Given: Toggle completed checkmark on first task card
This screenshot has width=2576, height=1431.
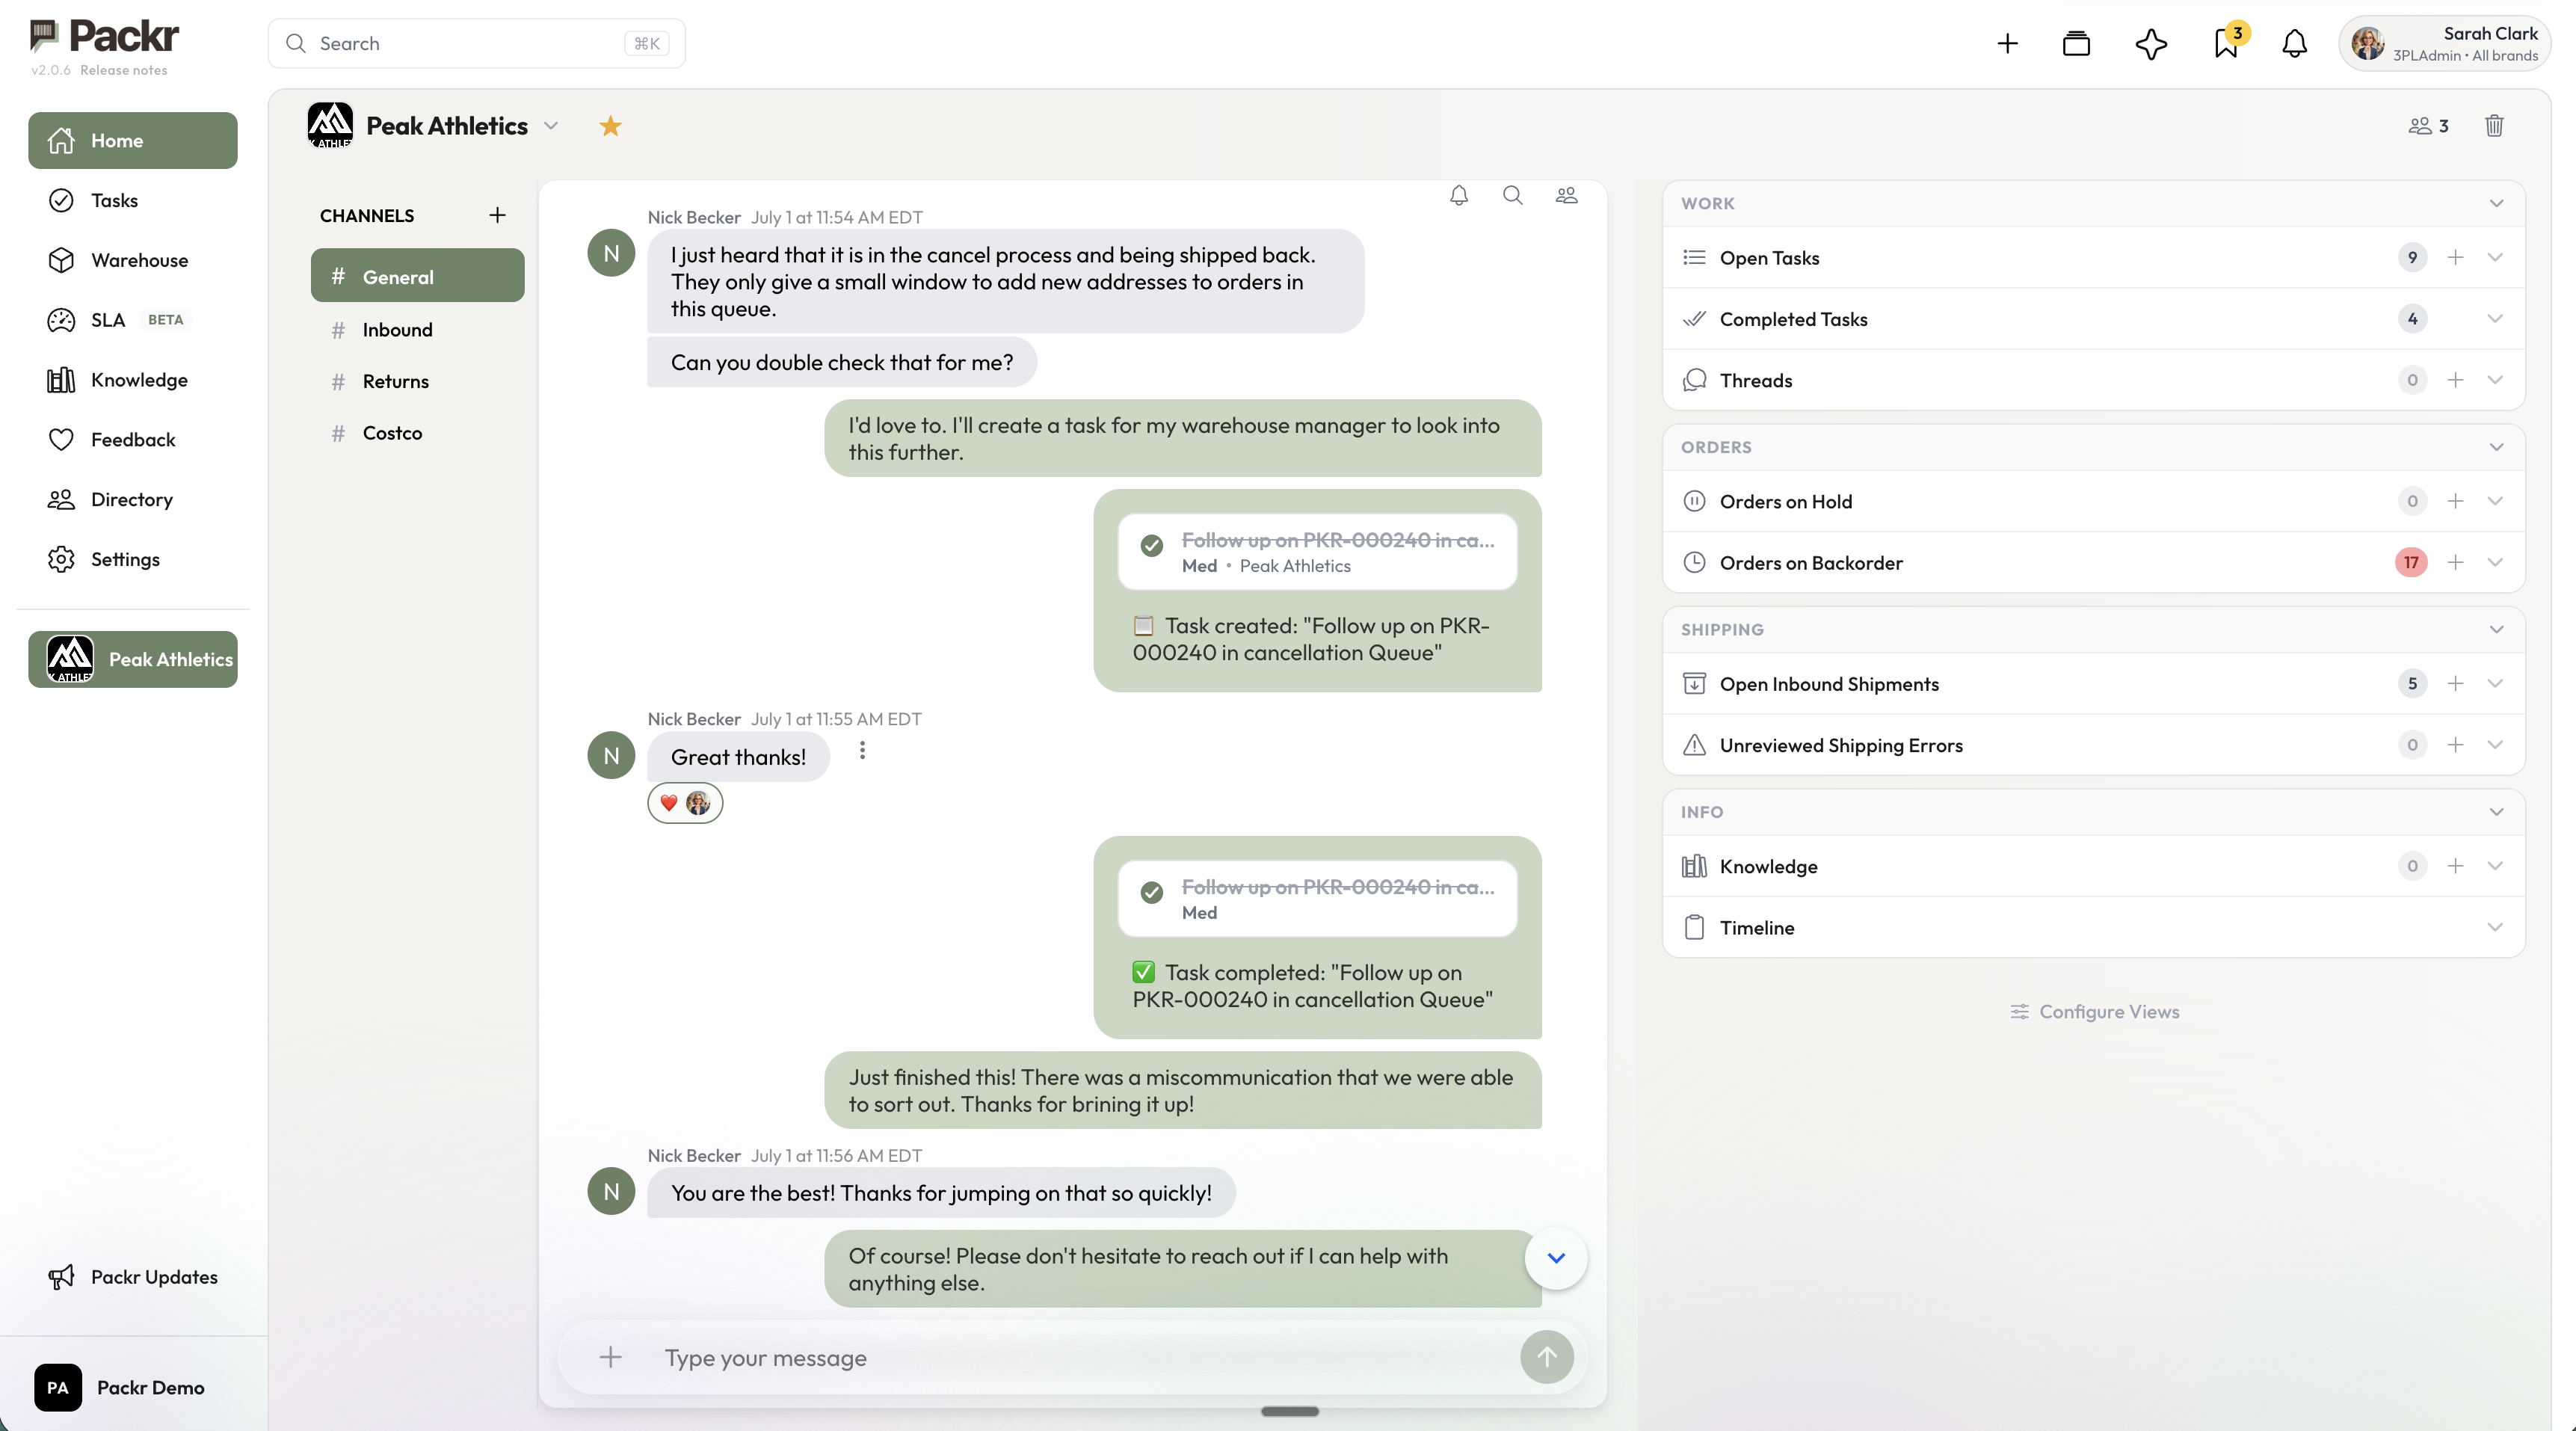Looking at the screenshot, I should 1151,545.
